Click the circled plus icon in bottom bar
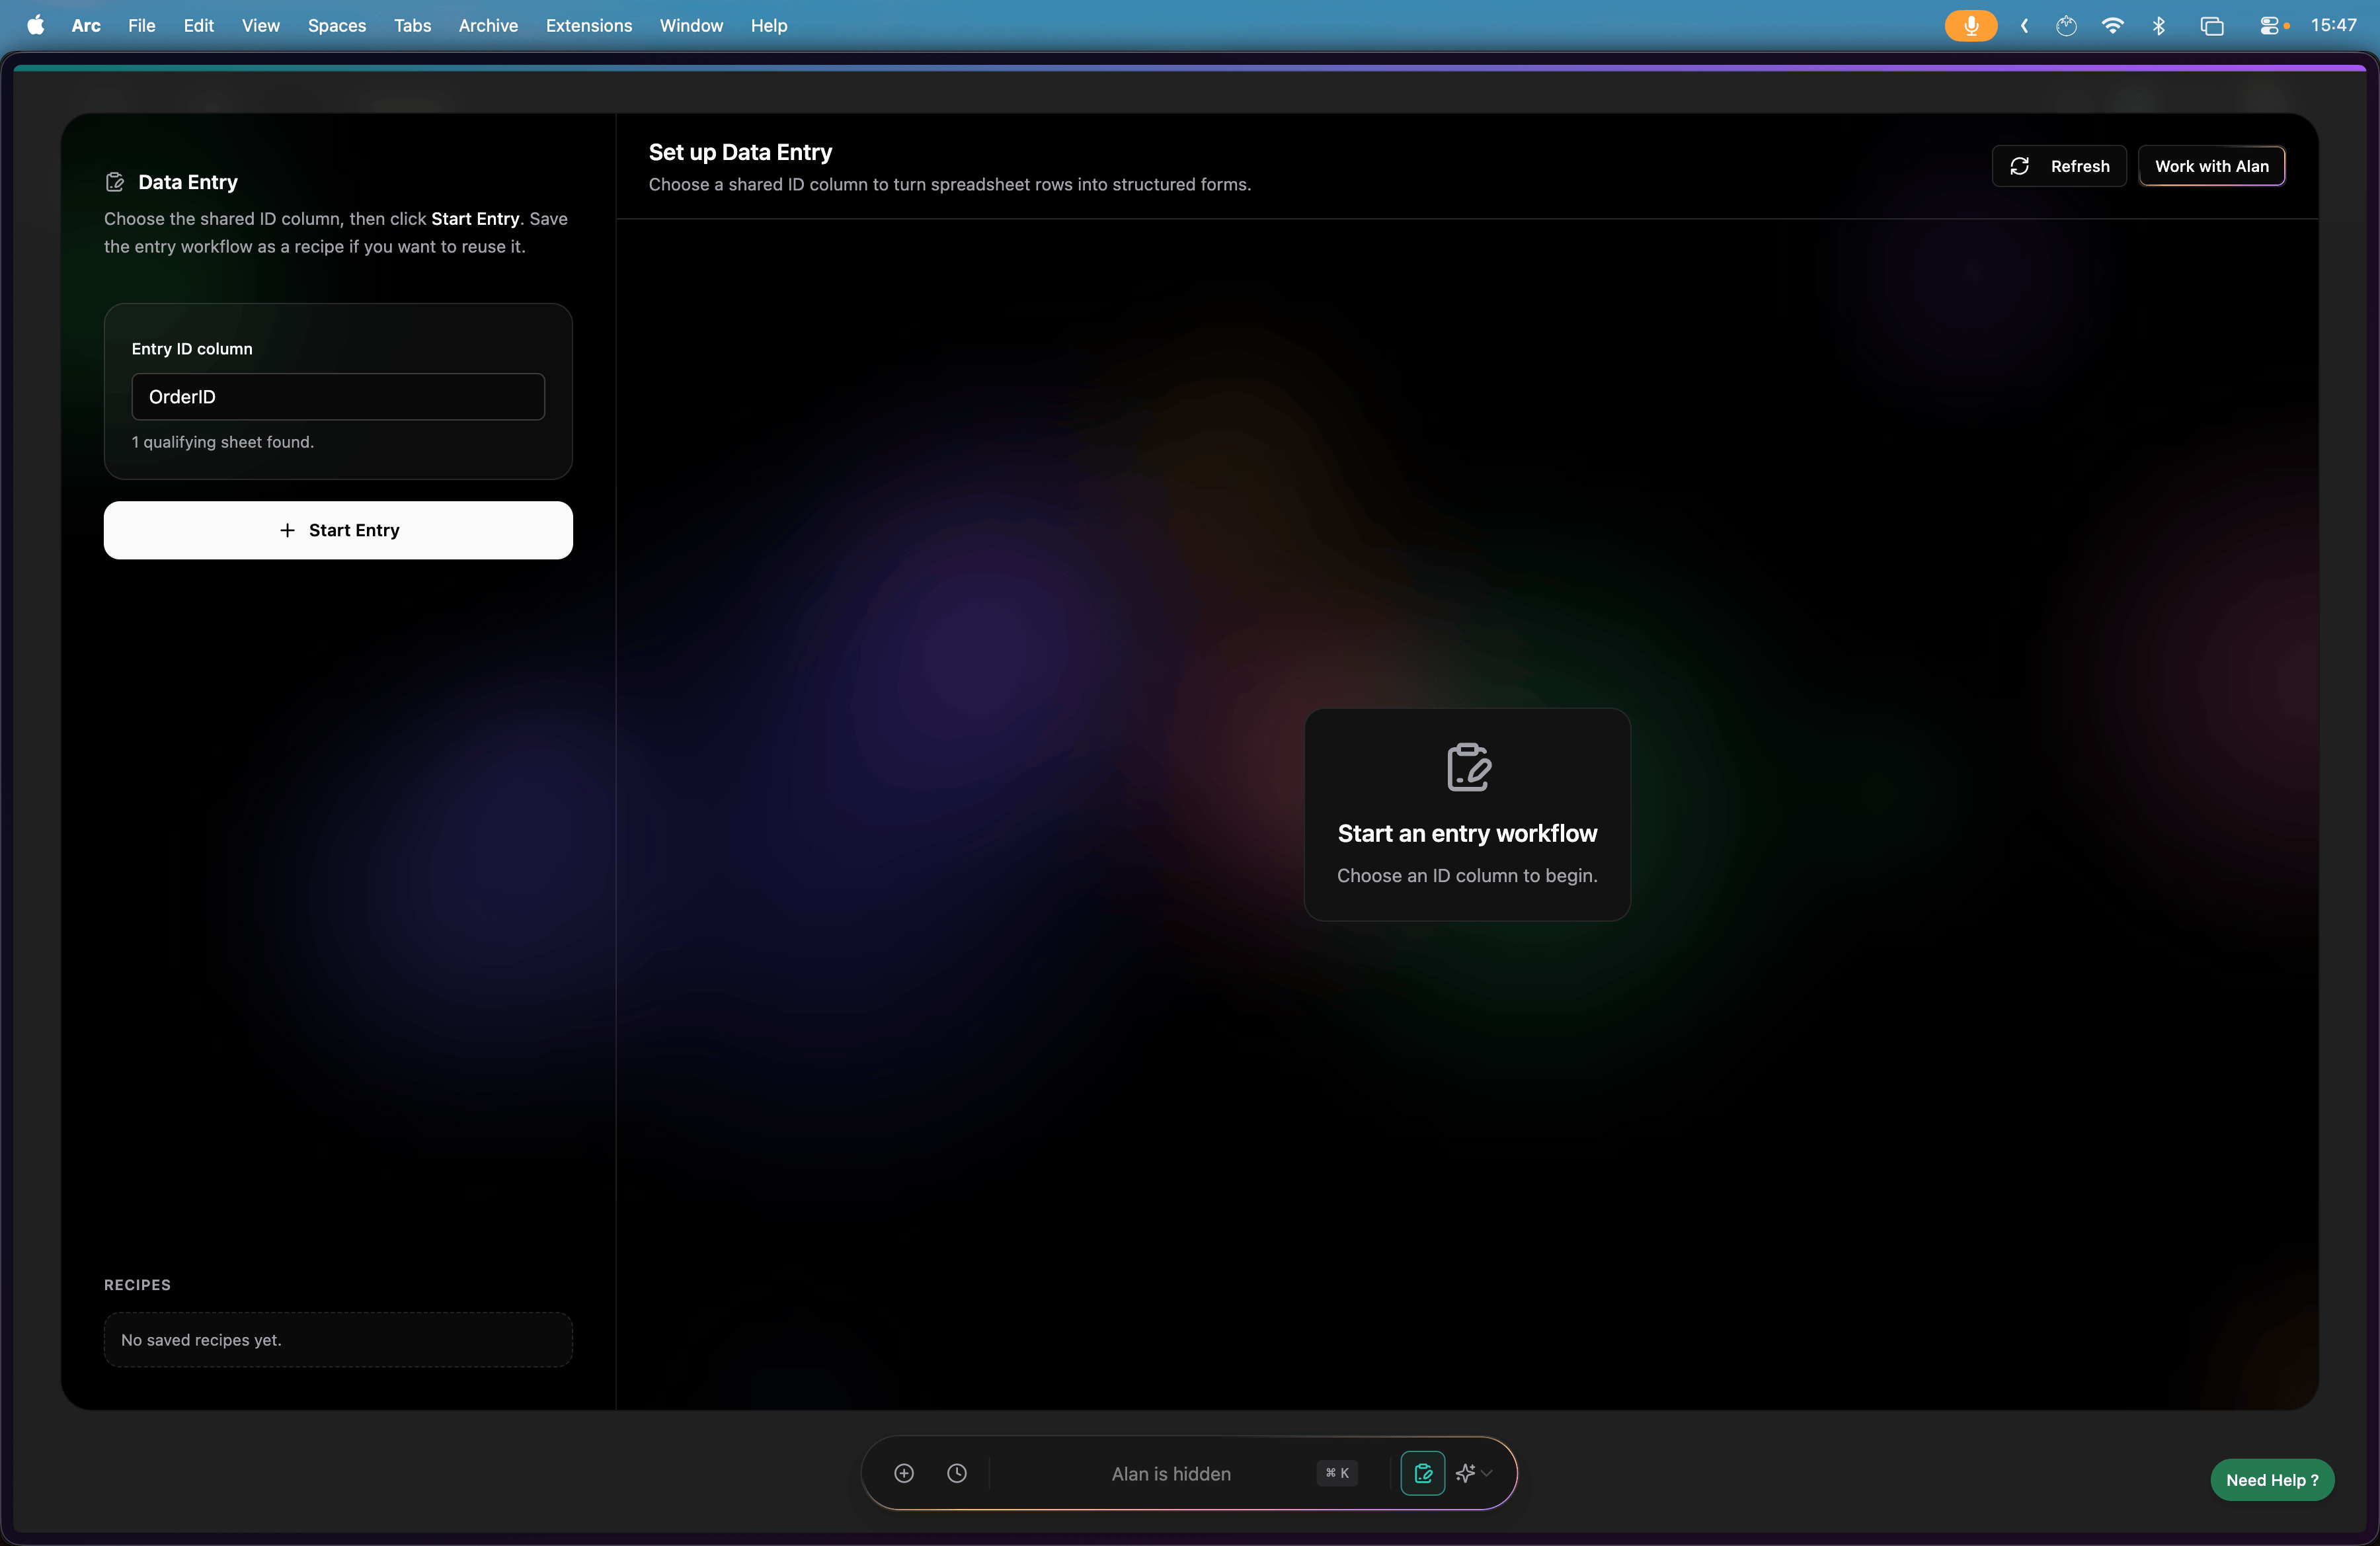 [904, 1473]
